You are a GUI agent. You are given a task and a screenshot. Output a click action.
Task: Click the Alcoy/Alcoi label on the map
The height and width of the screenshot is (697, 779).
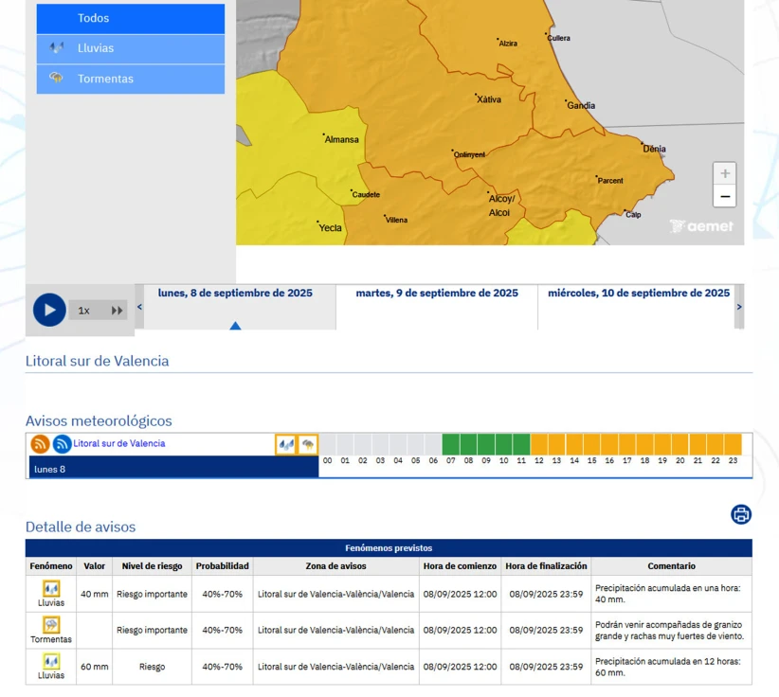point(501,206)
